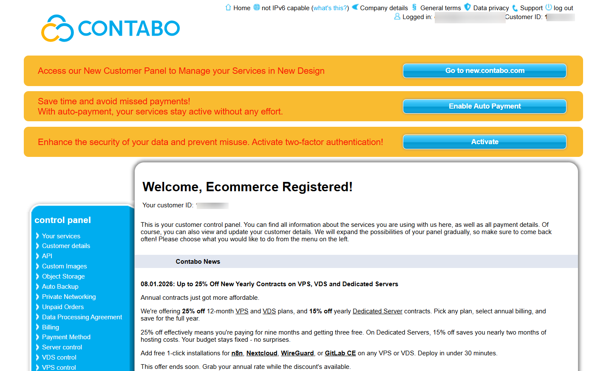Open Server control menu entry
This screenshot has width=609, height=371.
[x=62, y=347]
